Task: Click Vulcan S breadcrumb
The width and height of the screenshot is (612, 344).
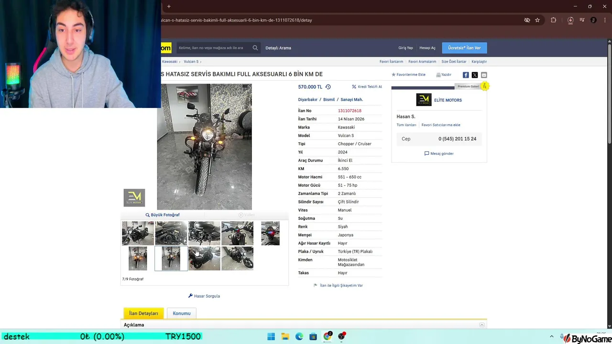Action: [x=191, y=62]
